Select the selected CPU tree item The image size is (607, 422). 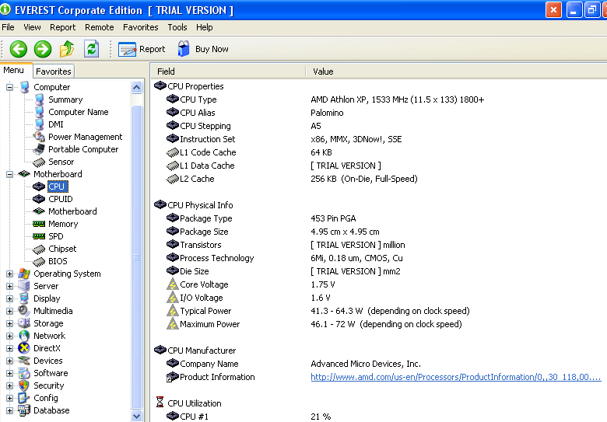coord(58,187)
